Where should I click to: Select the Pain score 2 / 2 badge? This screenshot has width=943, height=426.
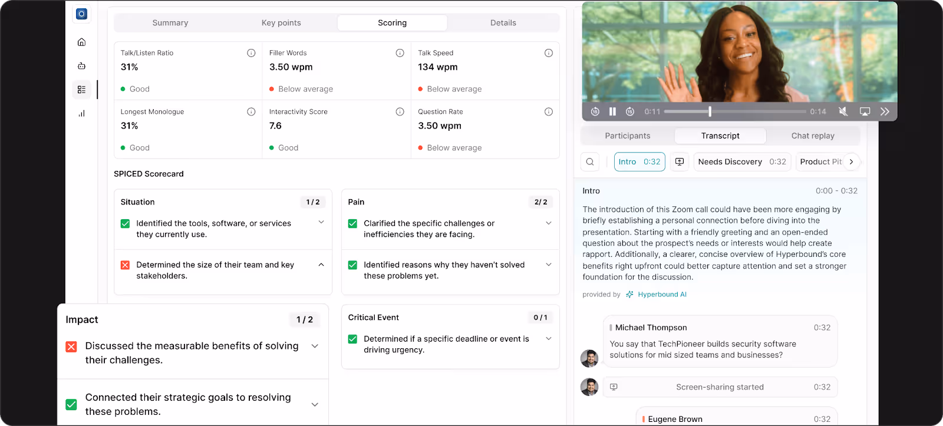pos(541,202)
